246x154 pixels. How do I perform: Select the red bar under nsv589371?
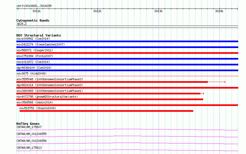[127, 53]
